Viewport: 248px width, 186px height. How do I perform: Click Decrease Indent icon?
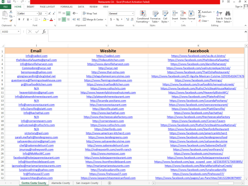pyautogui.click(x=74, y=19)
